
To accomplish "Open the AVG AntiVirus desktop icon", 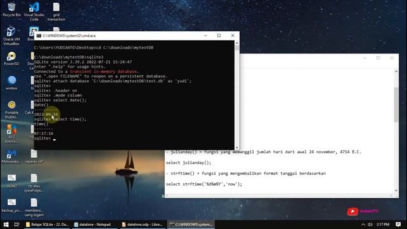I will [11, 134].
